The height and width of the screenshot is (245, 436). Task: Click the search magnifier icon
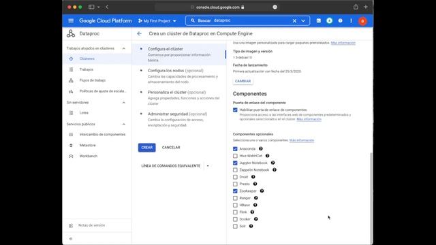coord(193,20)
